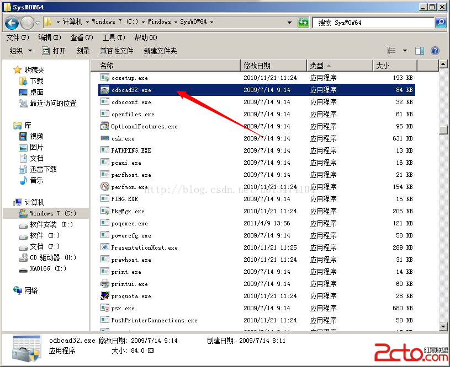This screenshot has height=367, width=450.
Task: Open the 音乐 library
Action: tap(31, 180)
